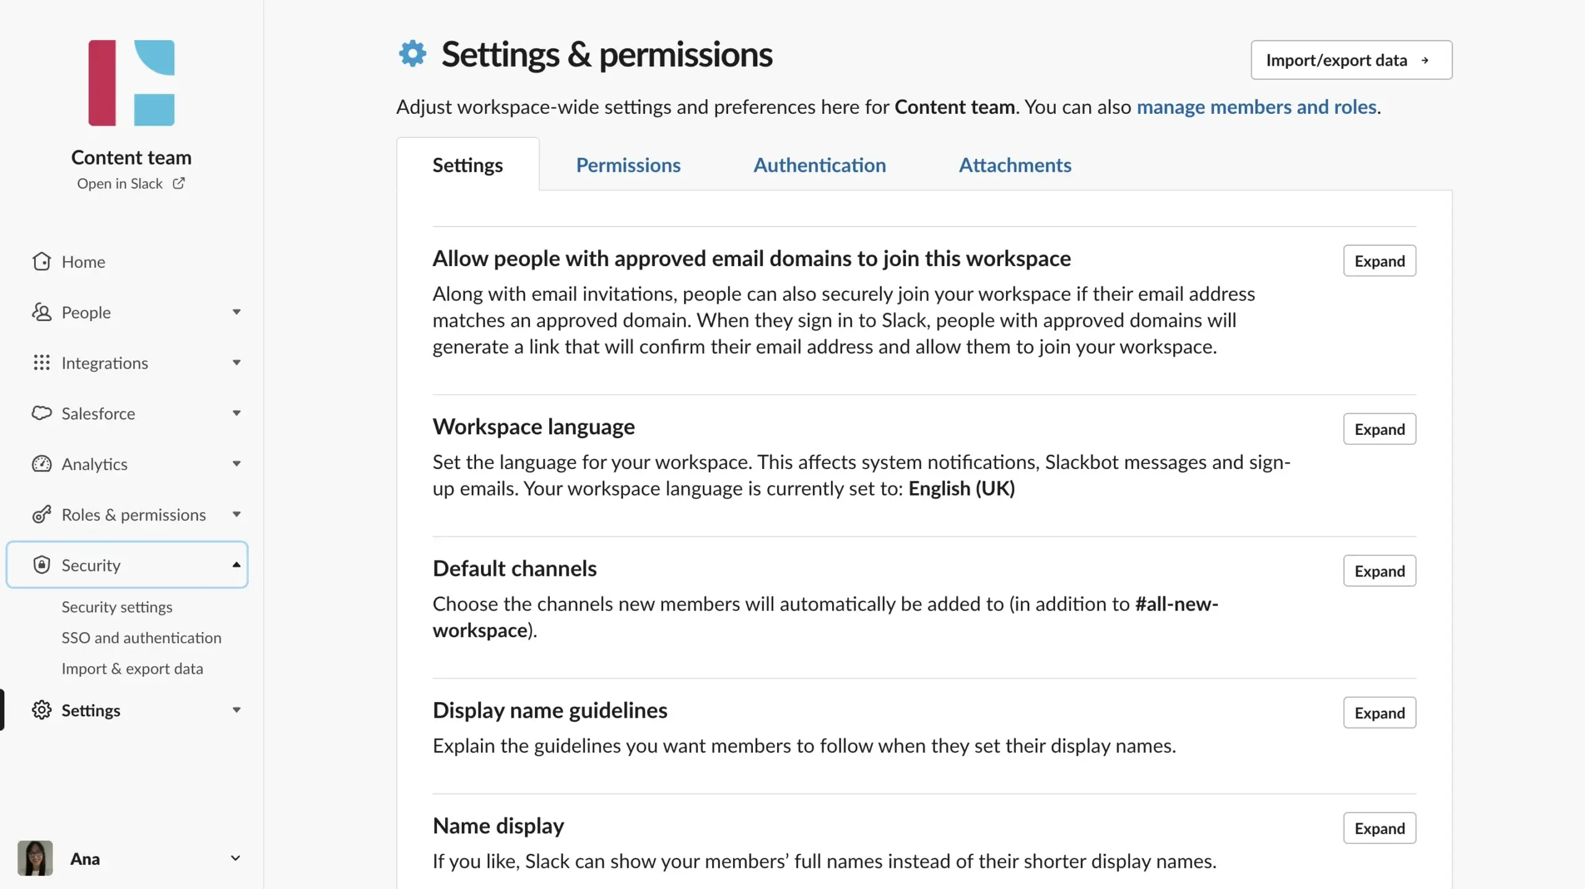Go to Home in the sidebar
This screenshot has width=1585, height=889.
[x=83, y=262]
